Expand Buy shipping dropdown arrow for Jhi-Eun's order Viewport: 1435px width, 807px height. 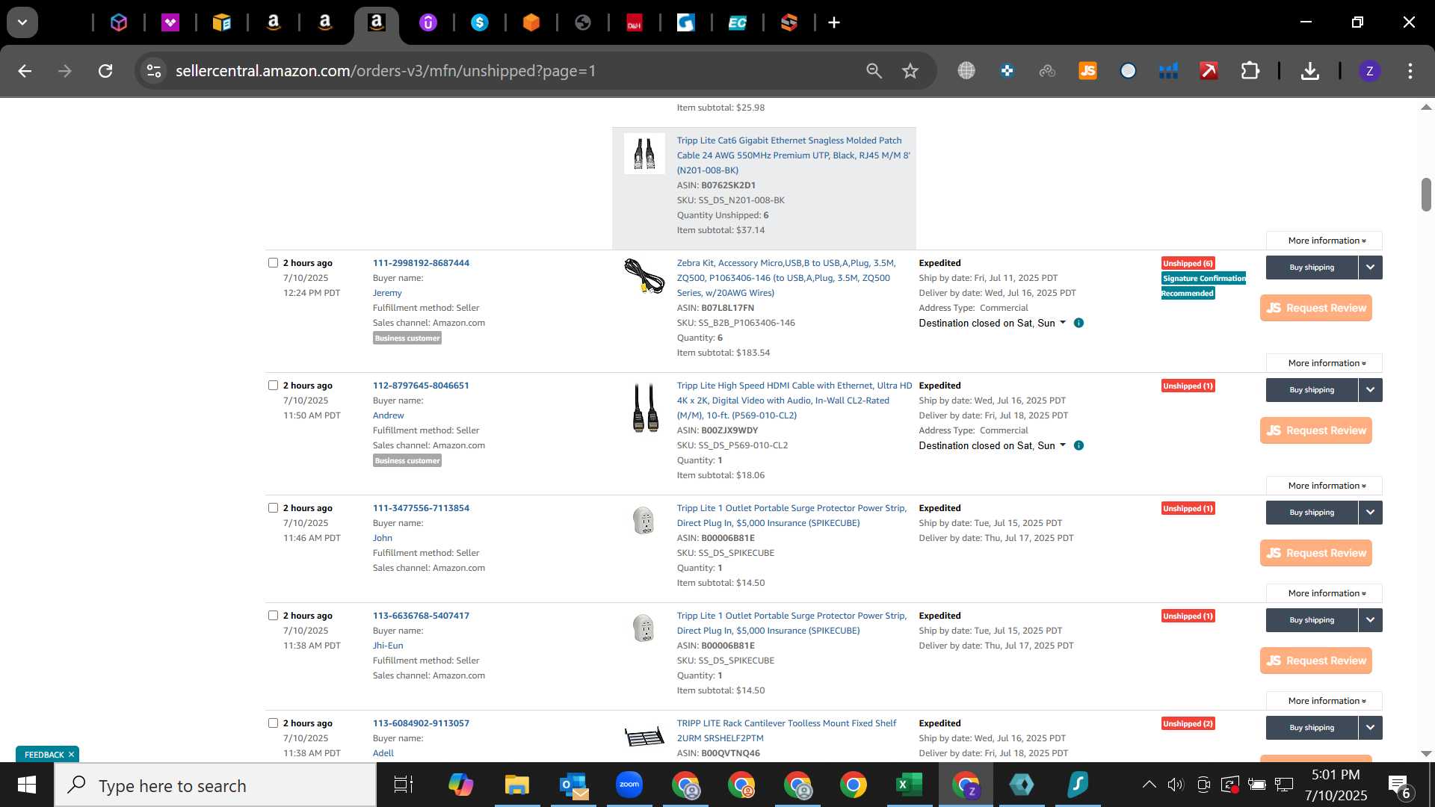click(x=1370, y=620)
